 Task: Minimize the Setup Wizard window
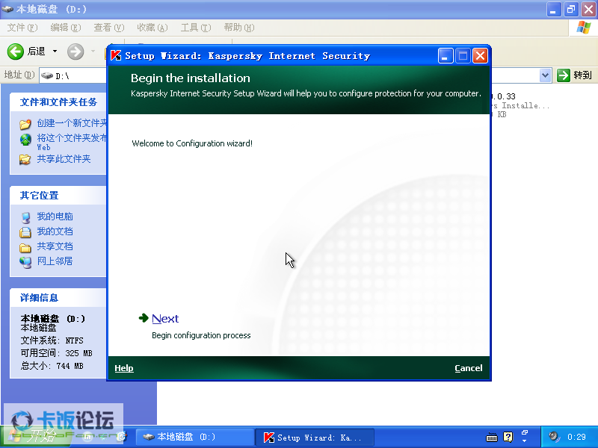point(445,56)
